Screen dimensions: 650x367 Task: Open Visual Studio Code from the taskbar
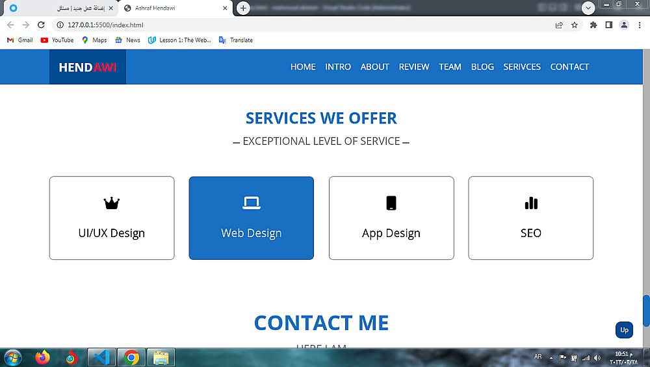pyautogui.click(x=101, y=357)
